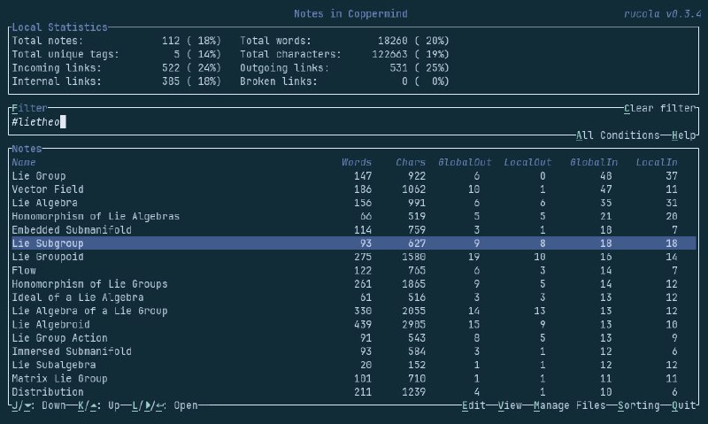
Task: Click chars value 1580 of Lie Groupoid
Action: pos(413,257)
